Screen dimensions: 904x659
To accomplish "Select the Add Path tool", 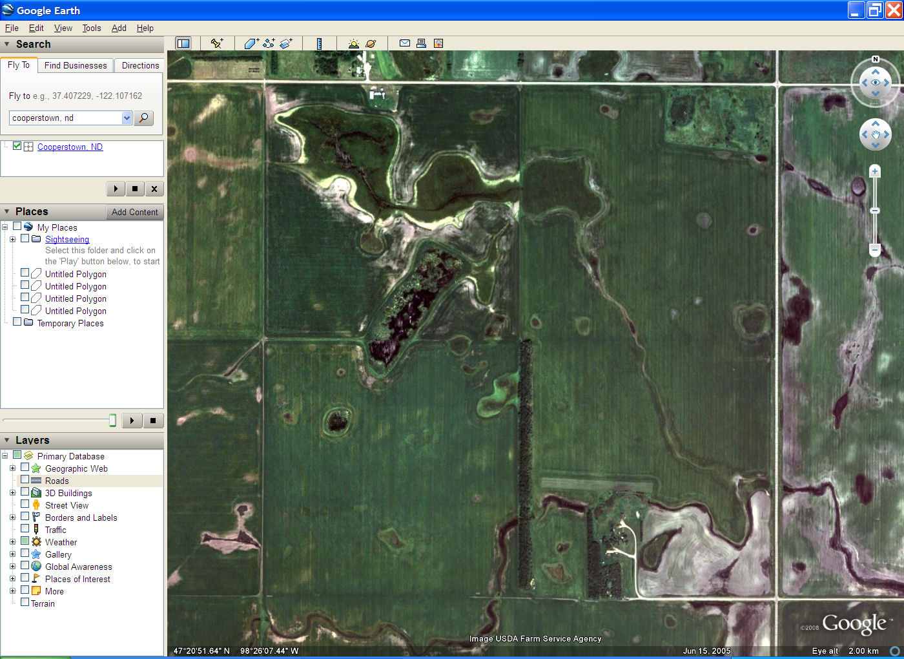I will [269, 43].
